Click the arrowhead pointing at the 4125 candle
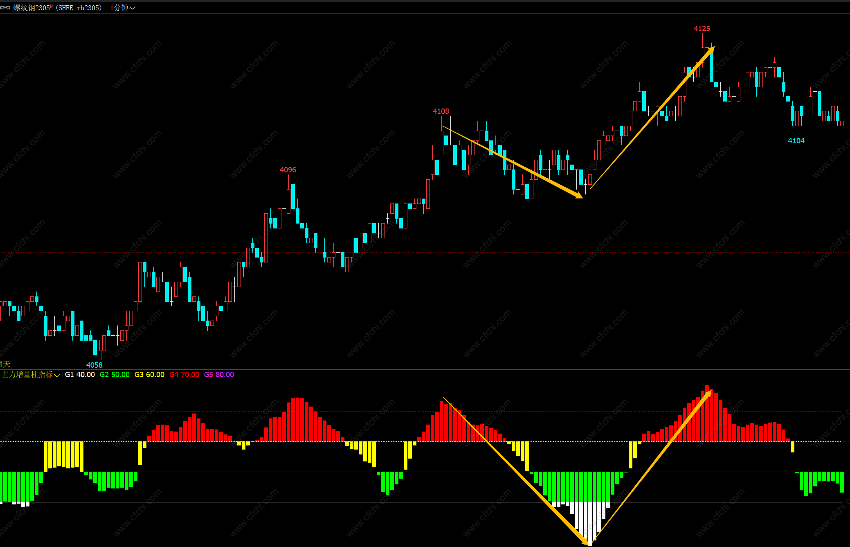This screenshot has height=547, width=850. pyautogui.click(x=711, y=50)
